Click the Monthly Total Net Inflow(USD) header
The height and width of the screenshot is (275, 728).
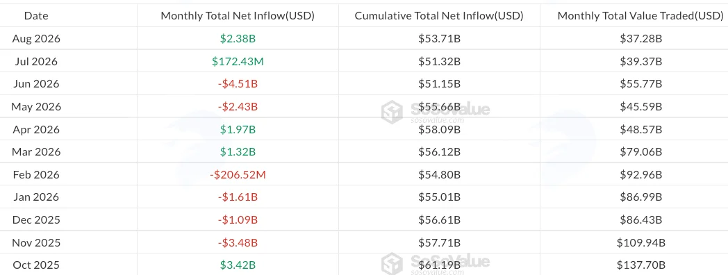(x=238, y=16)
